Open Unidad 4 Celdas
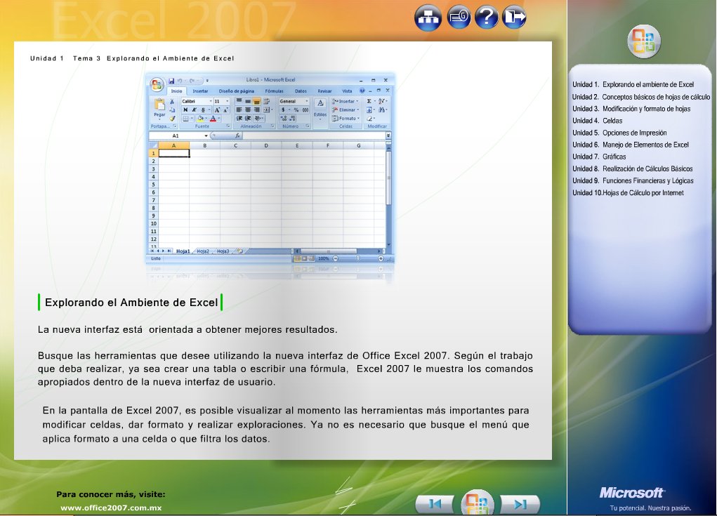717x516 pixels. coord(597,121)
